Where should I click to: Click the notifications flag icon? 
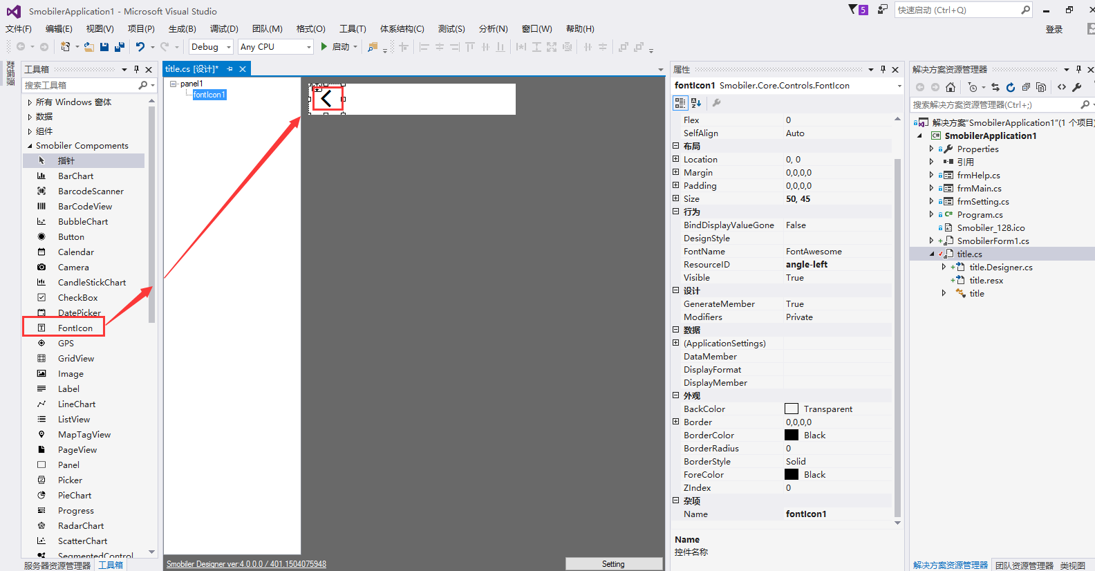click(x=853, y=9)
